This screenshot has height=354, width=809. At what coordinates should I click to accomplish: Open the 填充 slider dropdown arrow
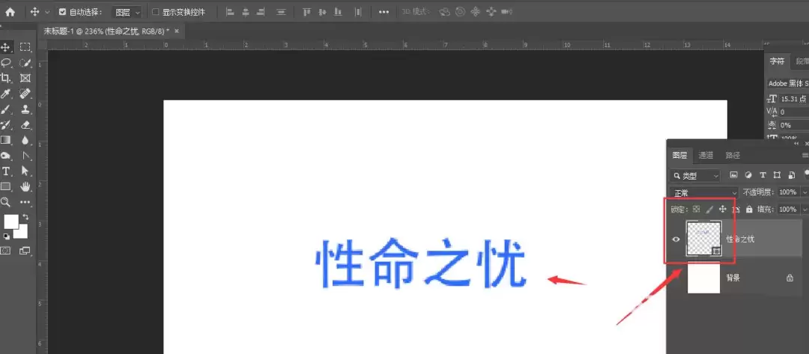click(805, 210)
